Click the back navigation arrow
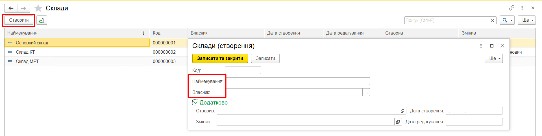The image size is (542, 136). click(11, 8)
